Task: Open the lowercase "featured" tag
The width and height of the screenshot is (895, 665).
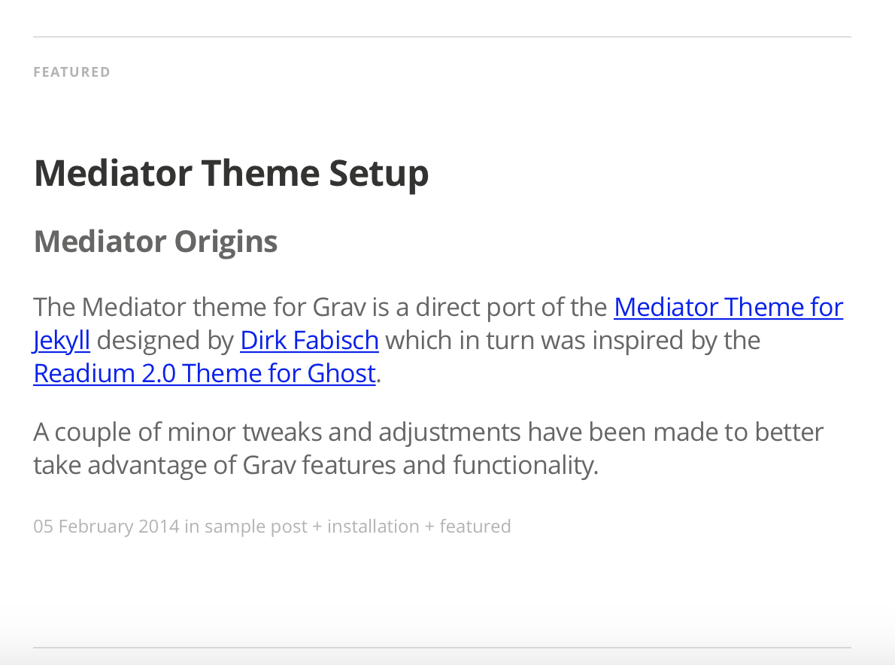Action: click(x=475, y=526)
